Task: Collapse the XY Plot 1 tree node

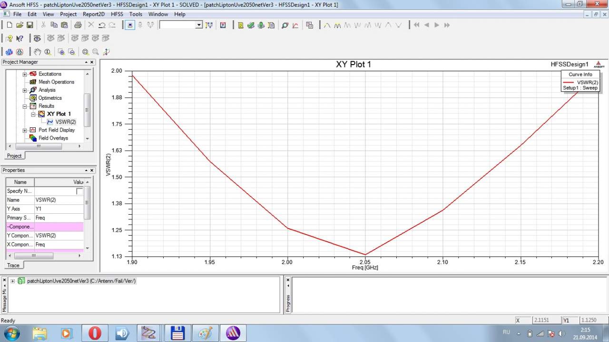Action: coord(33,114)
